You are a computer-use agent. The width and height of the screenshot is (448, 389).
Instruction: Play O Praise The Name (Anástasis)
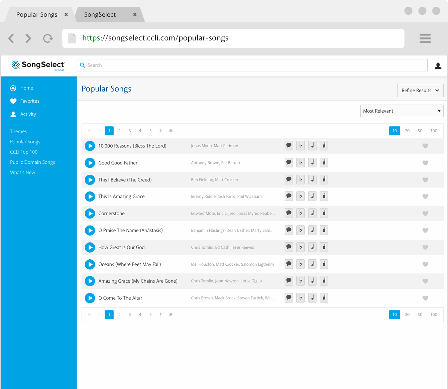coord(90,231)
